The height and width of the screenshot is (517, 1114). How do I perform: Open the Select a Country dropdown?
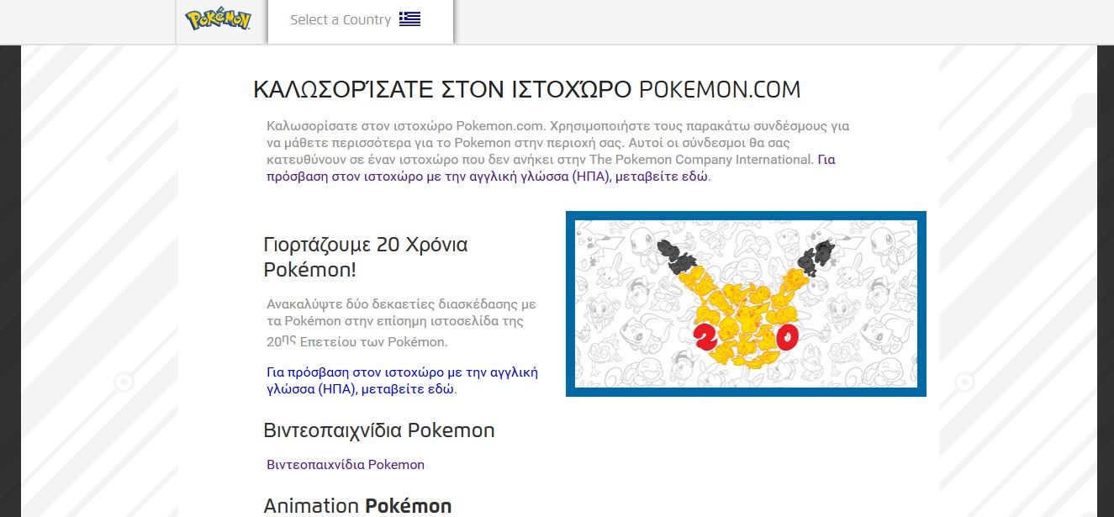[x=341, y=20]
